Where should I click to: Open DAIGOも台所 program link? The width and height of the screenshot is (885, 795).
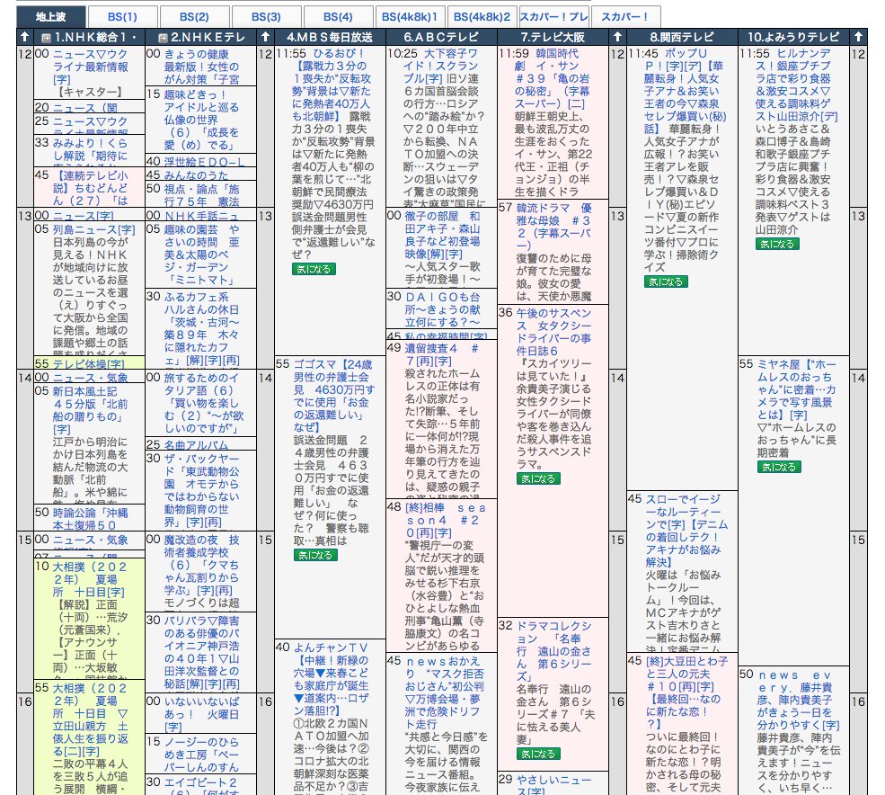point(442,309)
